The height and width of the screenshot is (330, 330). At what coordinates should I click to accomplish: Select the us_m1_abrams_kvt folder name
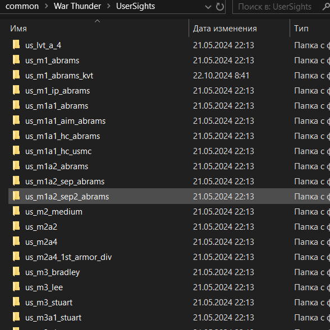pos(59,76)
